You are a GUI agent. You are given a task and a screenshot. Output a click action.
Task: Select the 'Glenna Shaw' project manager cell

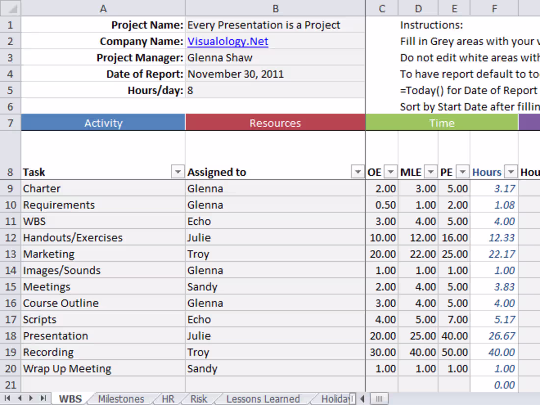click(275, 57)
